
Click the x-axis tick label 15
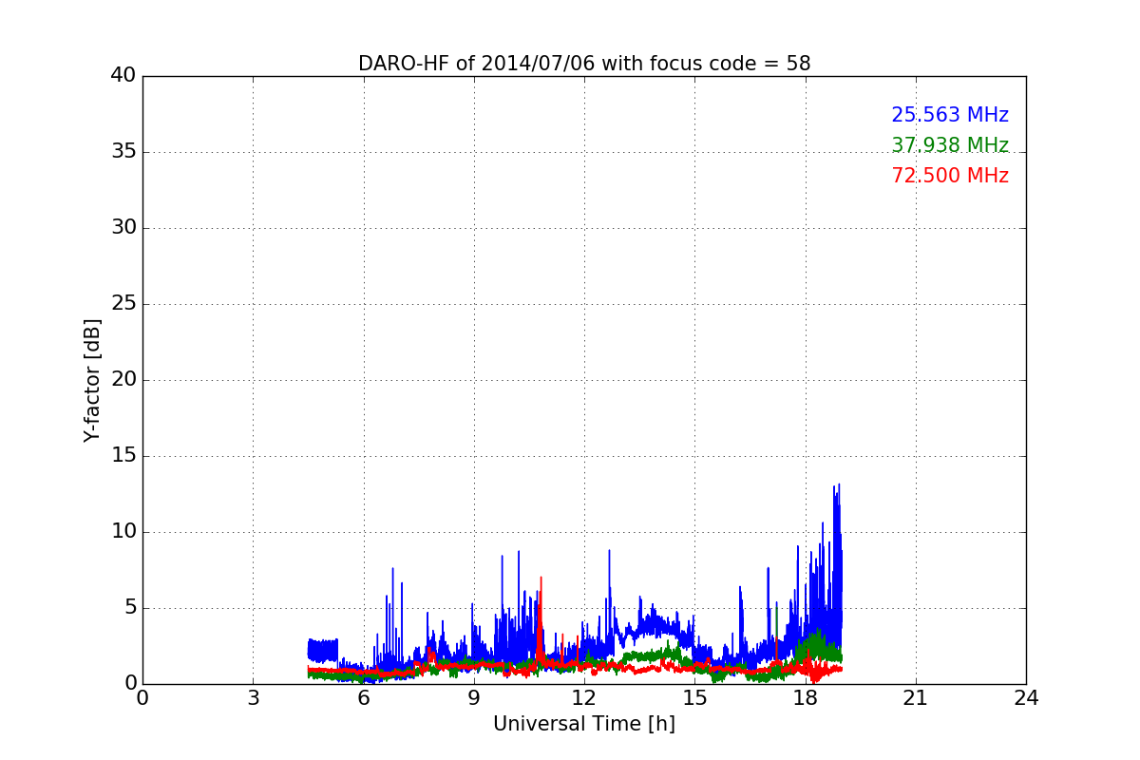[x=694, y=697]
